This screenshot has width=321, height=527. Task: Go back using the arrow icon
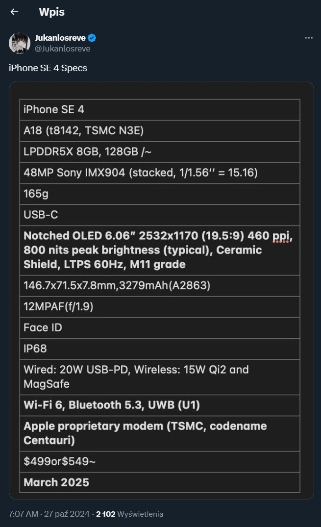14,12
